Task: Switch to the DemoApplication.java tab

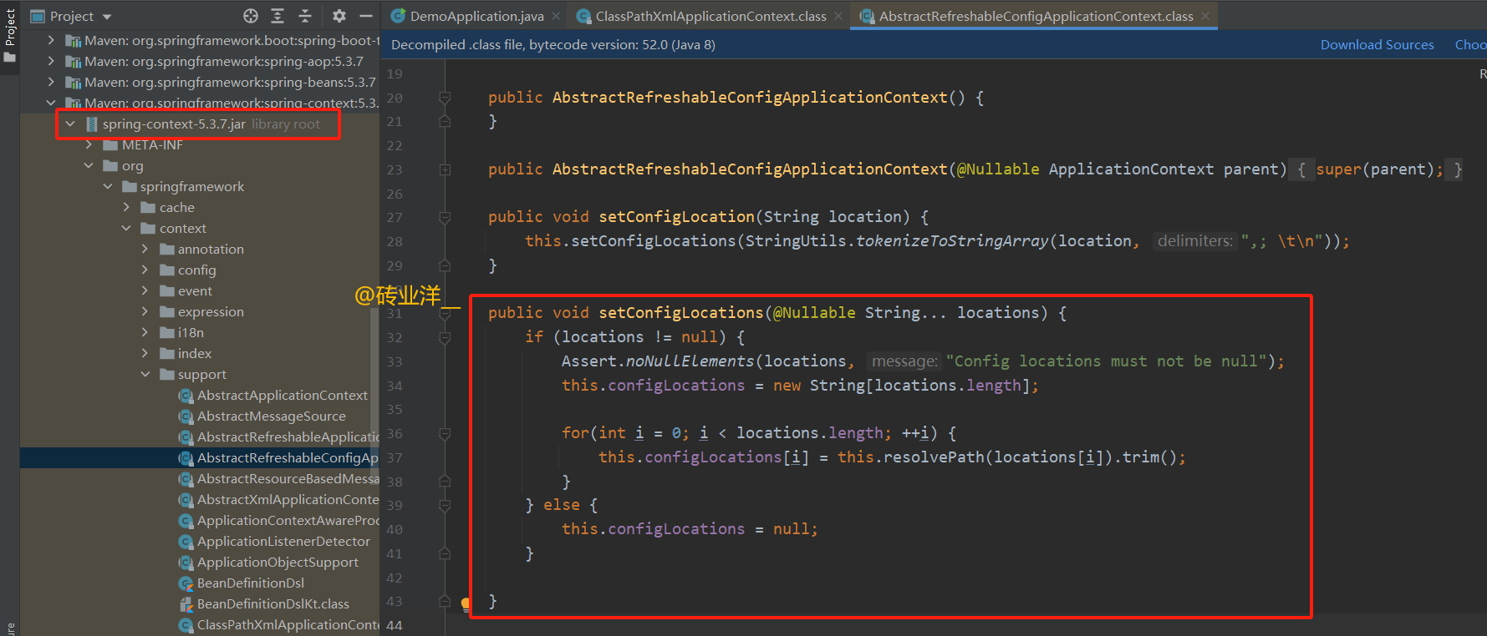Action: click(468, 16)
